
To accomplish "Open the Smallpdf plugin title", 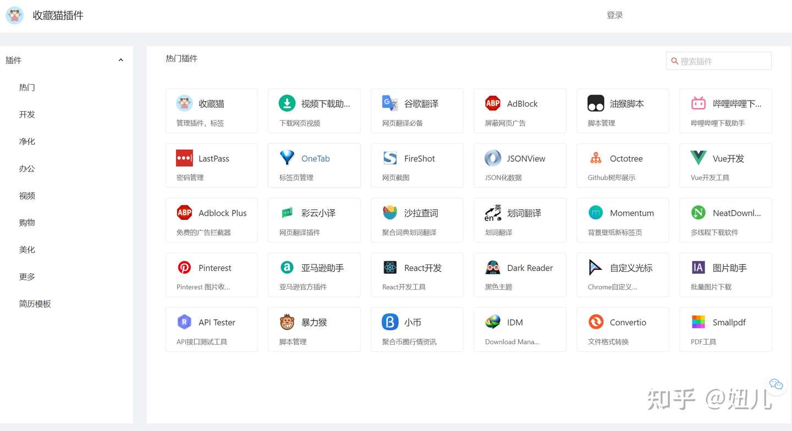I will coord(729,322).
